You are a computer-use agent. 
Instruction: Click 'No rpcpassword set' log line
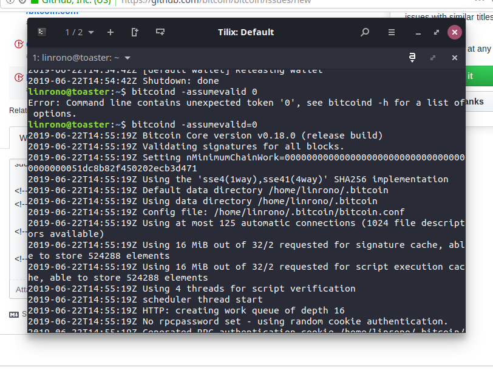pos(238,321)
